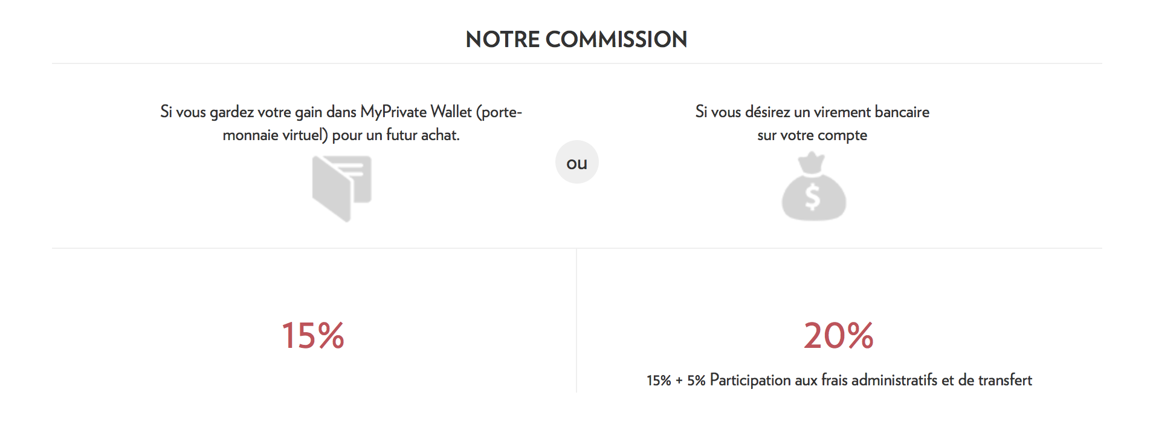Screen dimensions: 1153x424
Task: Click the wallet icon
Action: [341, 188]
